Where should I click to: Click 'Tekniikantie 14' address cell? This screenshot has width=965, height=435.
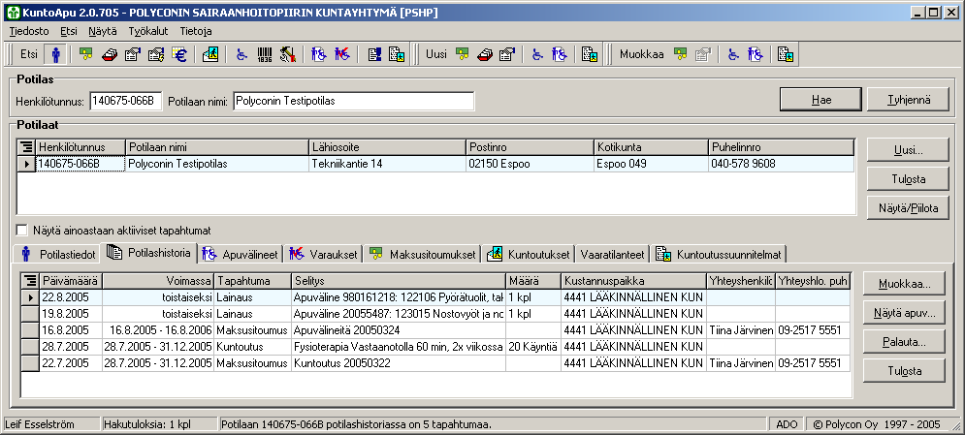pyautogui.click(x=387, y=164)
